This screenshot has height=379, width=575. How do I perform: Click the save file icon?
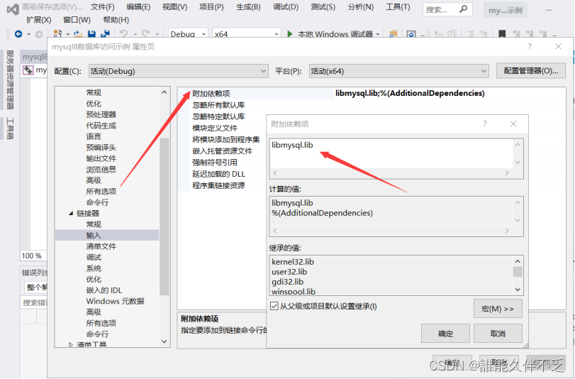[x=91, y=34]
